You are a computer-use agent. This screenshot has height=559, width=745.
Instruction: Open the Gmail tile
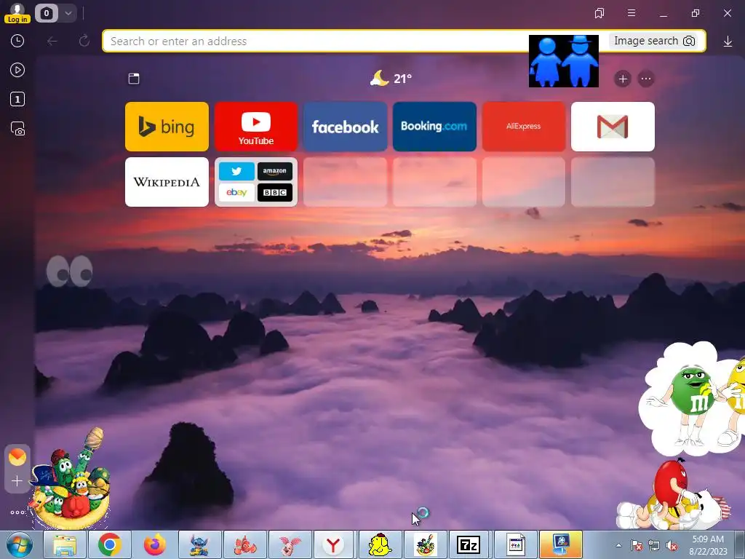pos(613,127)
